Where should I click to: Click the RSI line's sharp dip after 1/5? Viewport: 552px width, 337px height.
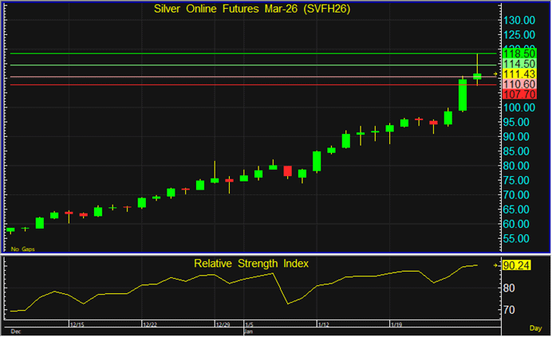pos(287,303)
